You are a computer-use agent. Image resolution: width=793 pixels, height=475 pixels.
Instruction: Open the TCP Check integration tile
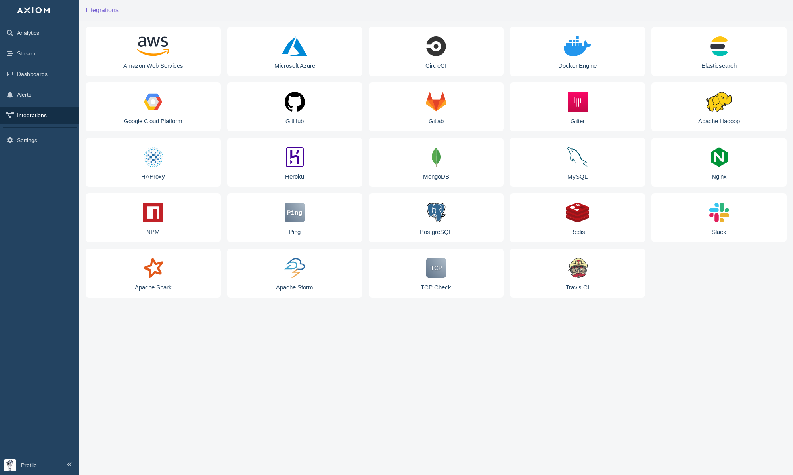coord(436,273)
